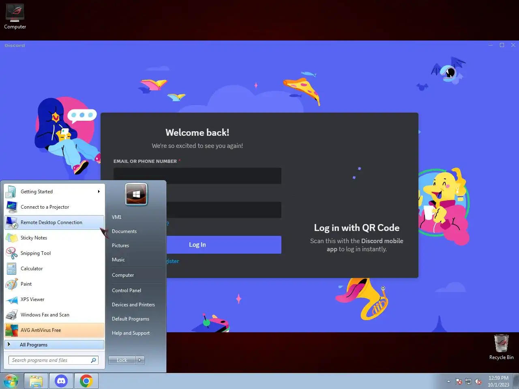Click the Discord password field
The image size is (519, 389).
(x=224, y=210)
